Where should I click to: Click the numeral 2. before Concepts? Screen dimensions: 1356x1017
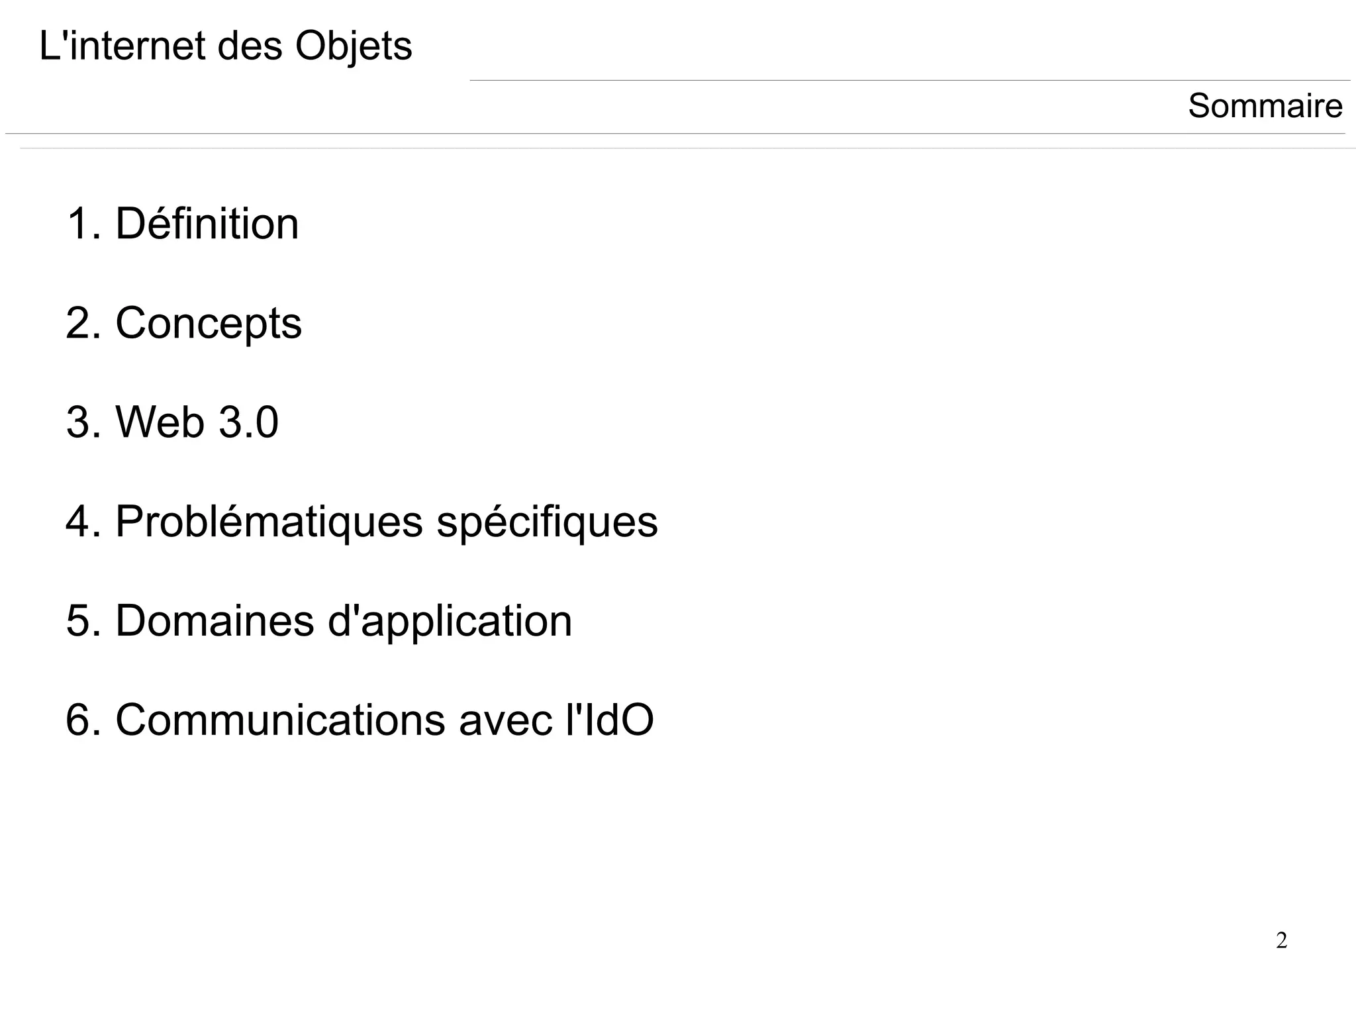pos(84,323)
